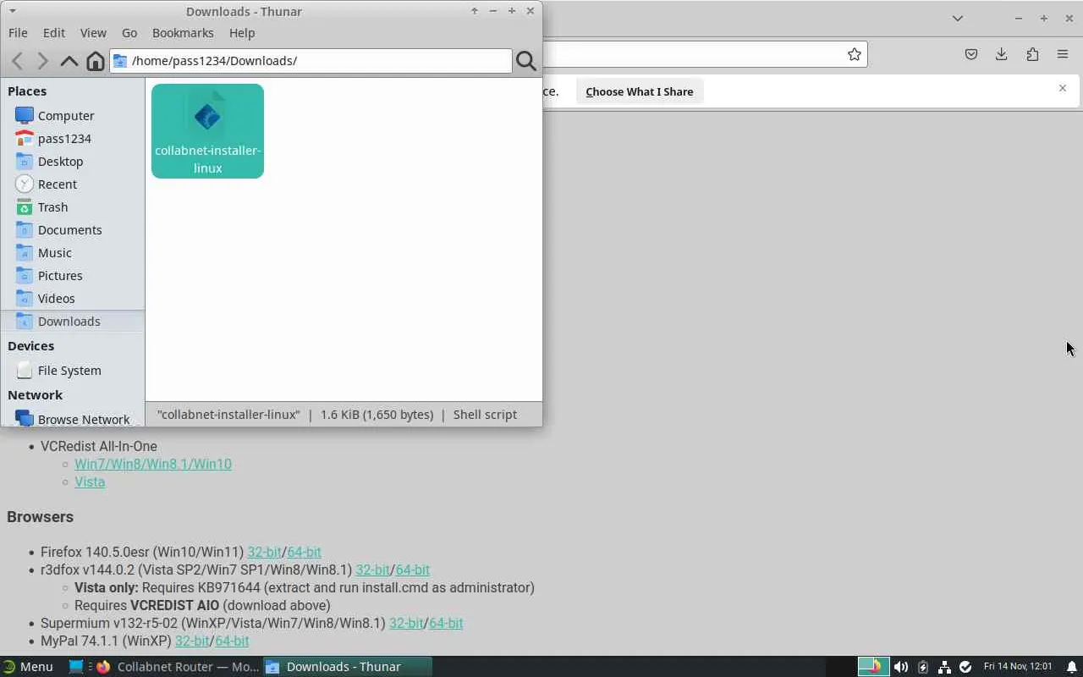Viewport: 1083px width, 677px height.
Task: Open the Vista VCRedist link
Action: 90,482
